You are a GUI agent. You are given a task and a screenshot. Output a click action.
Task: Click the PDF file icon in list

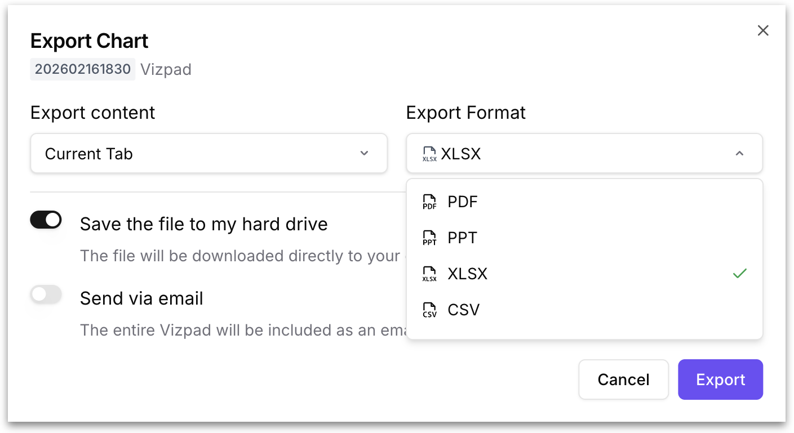click(429, 202)
